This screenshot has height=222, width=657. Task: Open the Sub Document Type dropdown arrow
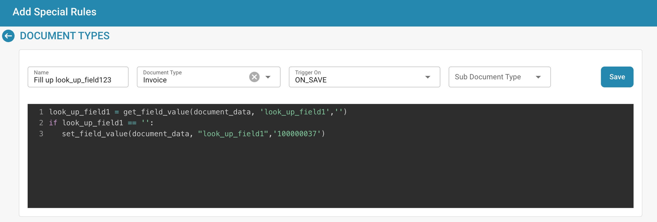(x=538, y=77)
